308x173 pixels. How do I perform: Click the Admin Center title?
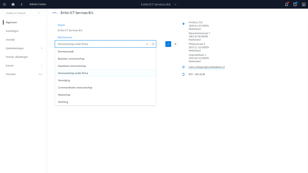(38, 4)
